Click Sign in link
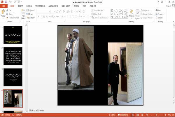 click(169, 6)
